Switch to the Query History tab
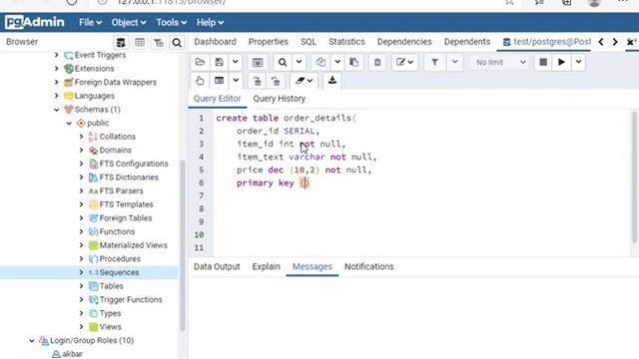The width and height of the screenshot is (639, 359). coord(280,99)
